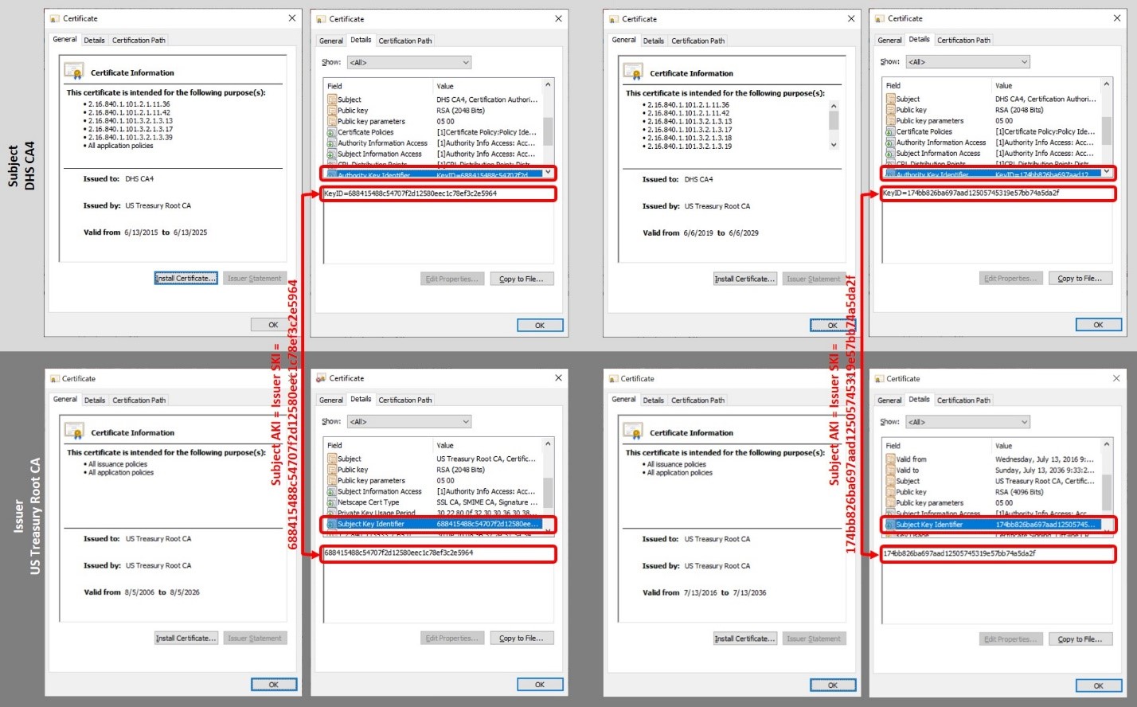Open Details tab of DHS CA4 6/13/2015 certificate
The height and width of the screenshot is (707, 1137).
tap(95, 40)
